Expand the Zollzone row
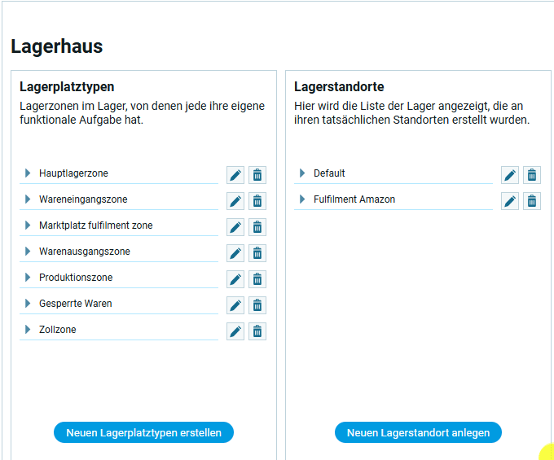Viewport: 554px width, 460px height. [28, 330]
